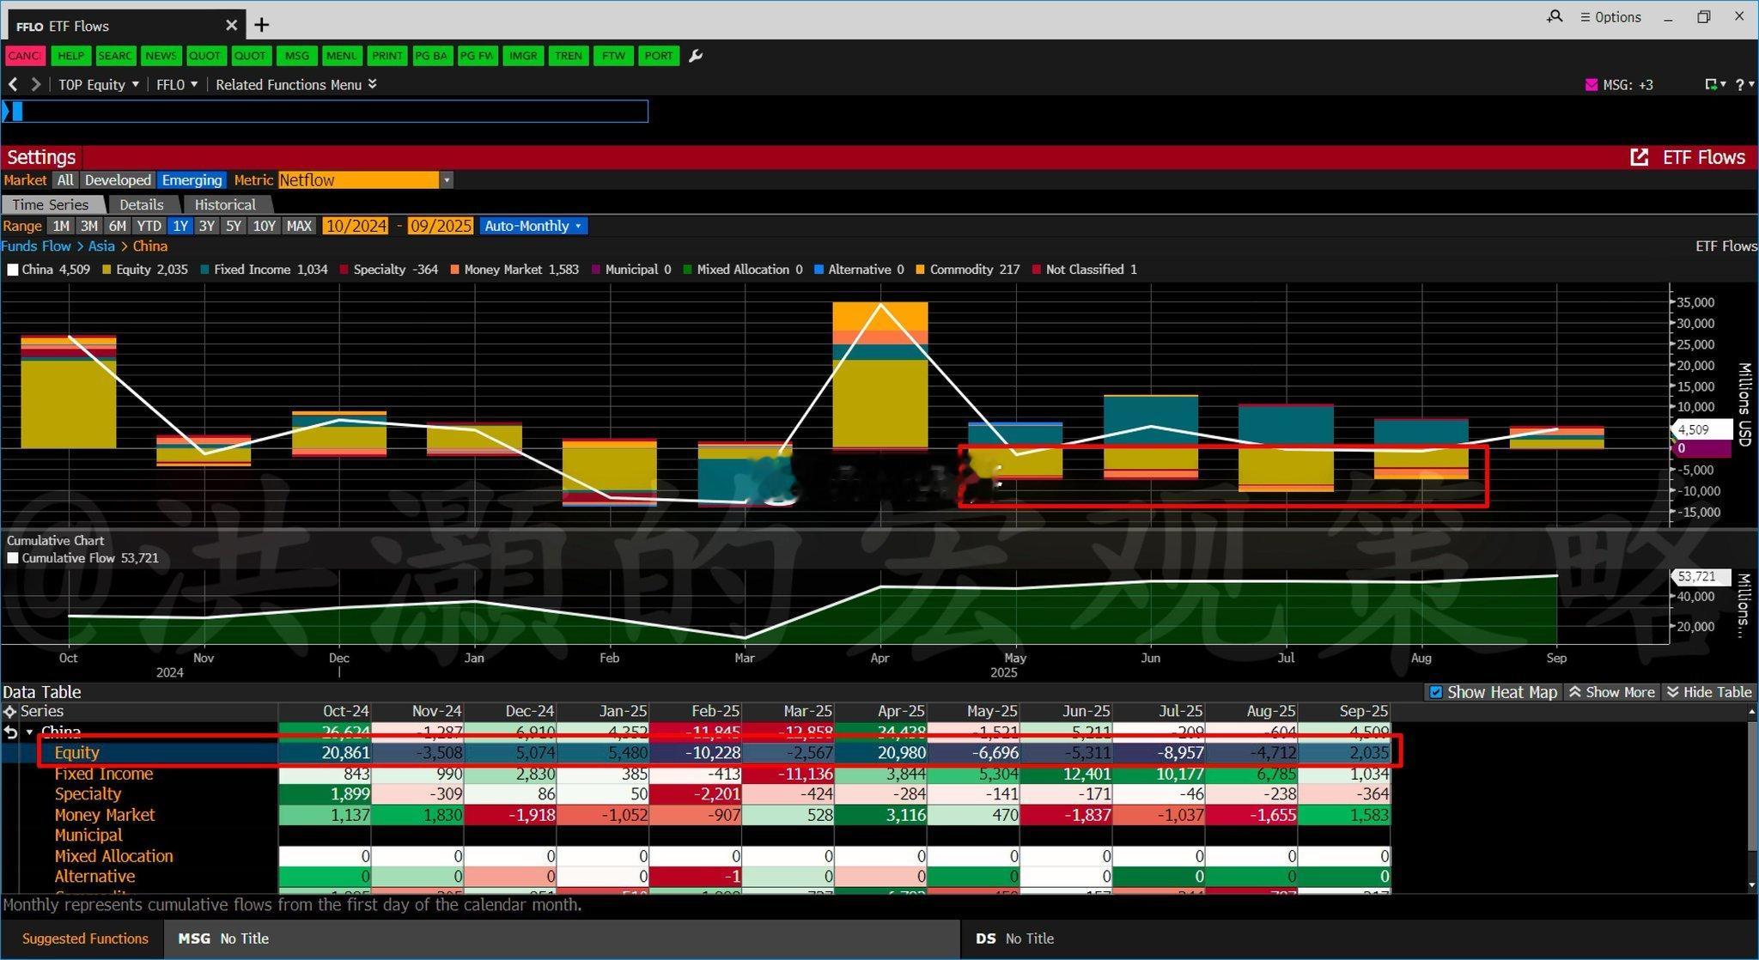
Task: Click the Equity yellow legend swatch
Action: (x=107, y=270)
